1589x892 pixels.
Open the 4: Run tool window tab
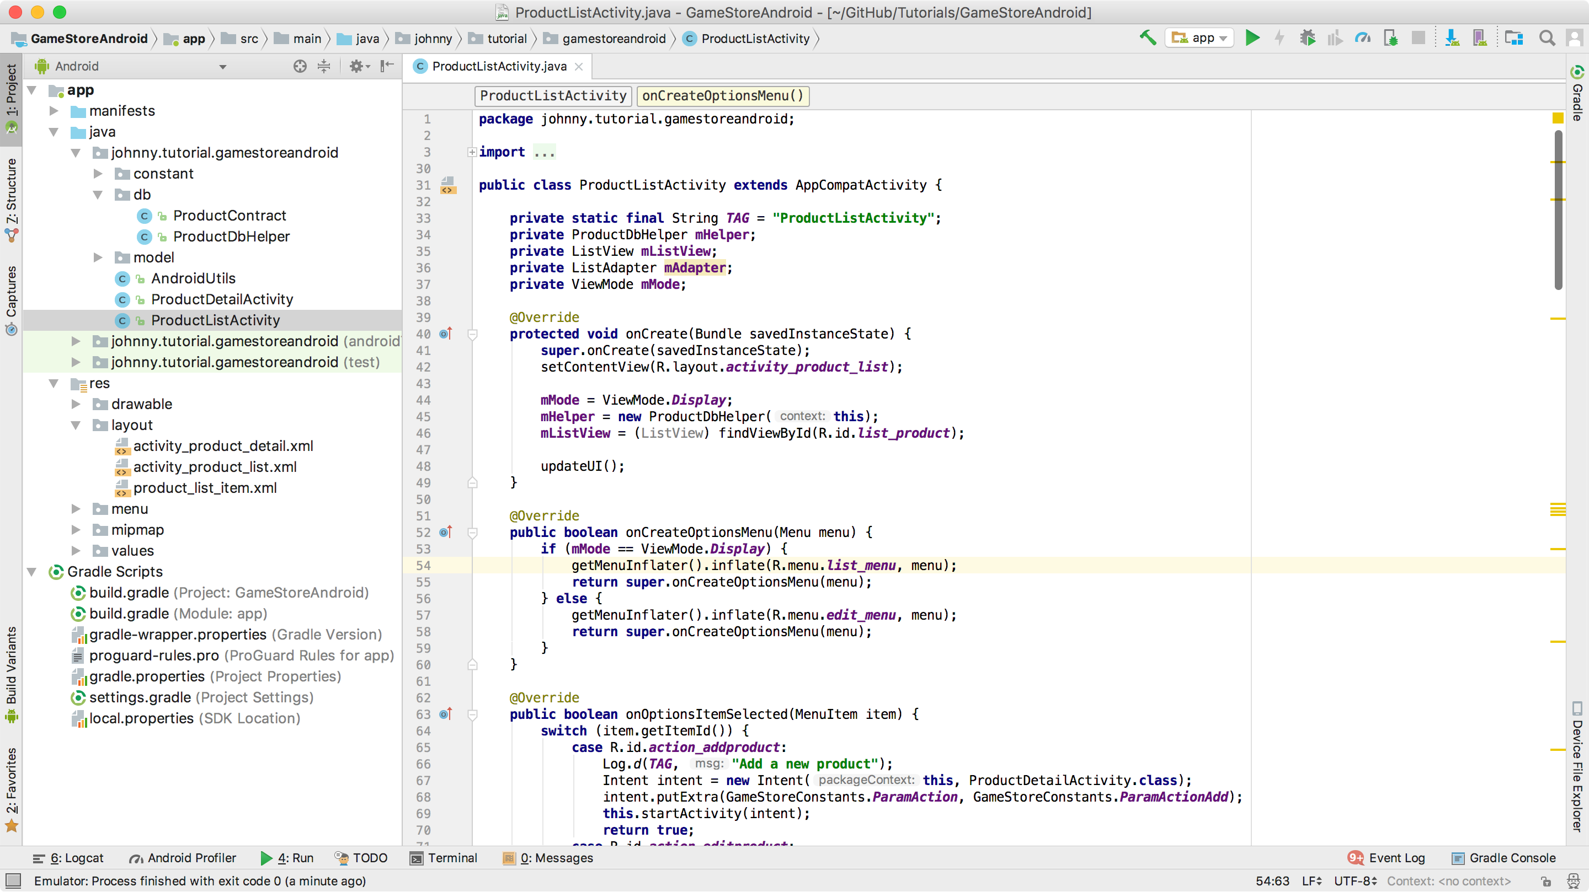click(x=287, y=858)
